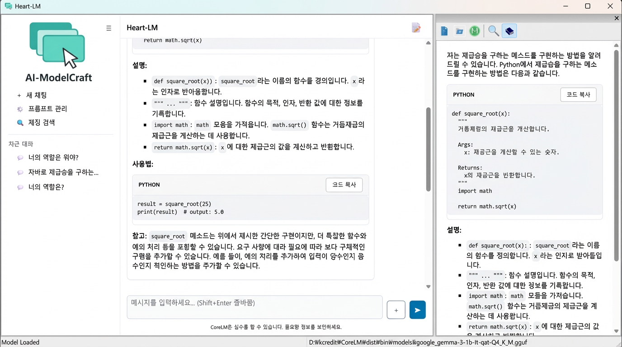Toggle the blue book documentation icon
This screenshot has width=622, height=347.
(x=509, y=31)
